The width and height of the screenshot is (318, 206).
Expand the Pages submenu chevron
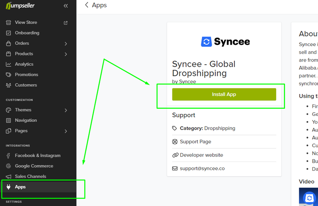tap(66, 131)
